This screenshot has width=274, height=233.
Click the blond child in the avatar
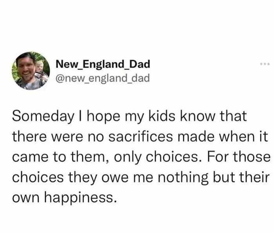(40, 66)
